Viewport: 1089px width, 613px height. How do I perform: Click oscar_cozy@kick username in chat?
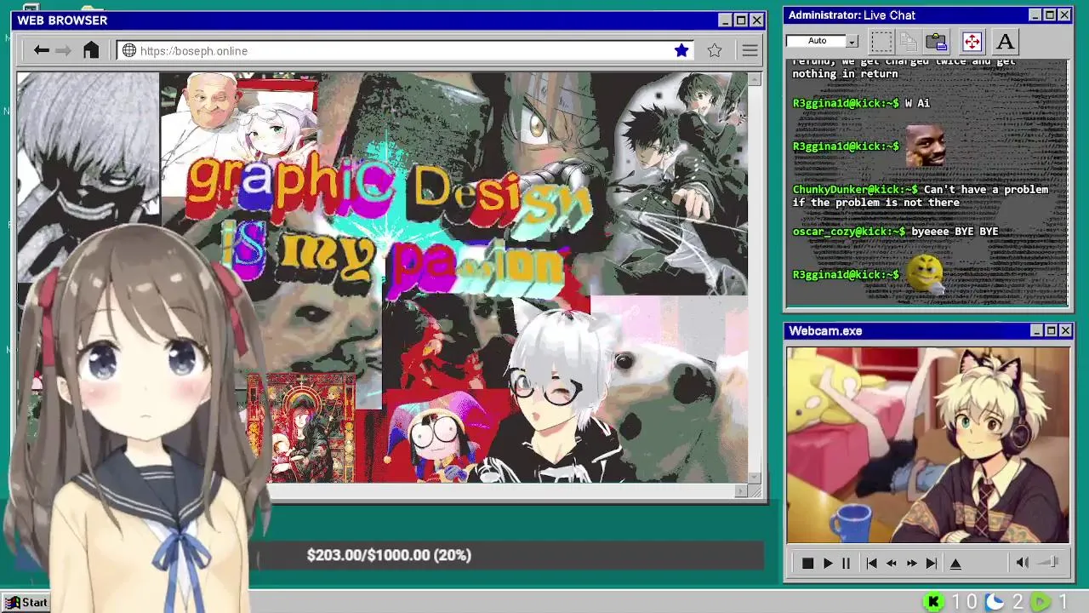pyautogui.click(x=849, y=232)
